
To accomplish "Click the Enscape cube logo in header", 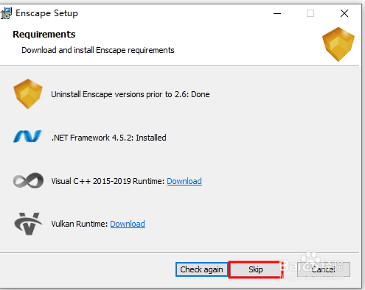I will pyautogui.click(x=338, y=44).
